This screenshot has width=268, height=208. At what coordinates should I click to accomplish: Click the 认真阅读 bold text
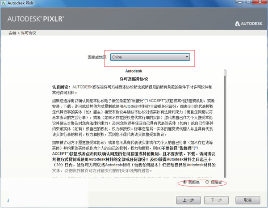click(x=61, y=87)
